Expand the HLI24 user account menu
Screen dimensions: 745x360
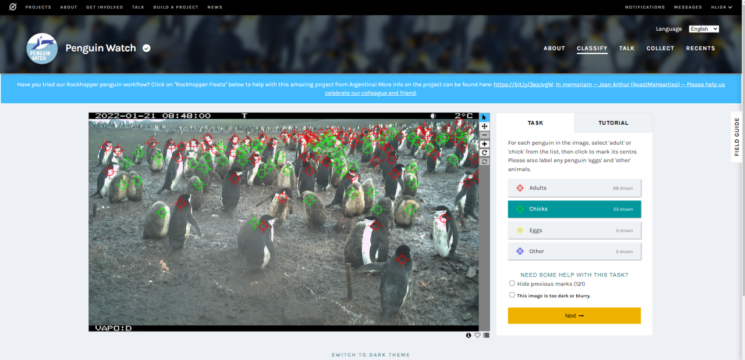click(x=722, y=7)
